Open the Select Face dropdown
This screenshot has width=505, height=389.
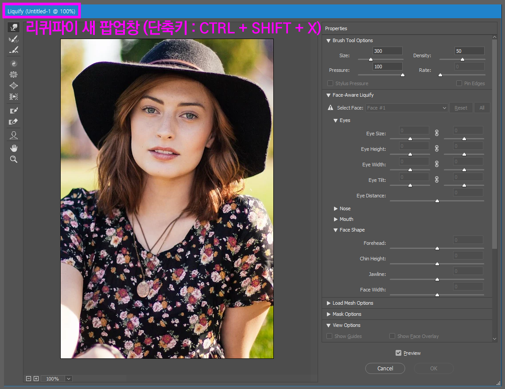[x=407, y=108]
